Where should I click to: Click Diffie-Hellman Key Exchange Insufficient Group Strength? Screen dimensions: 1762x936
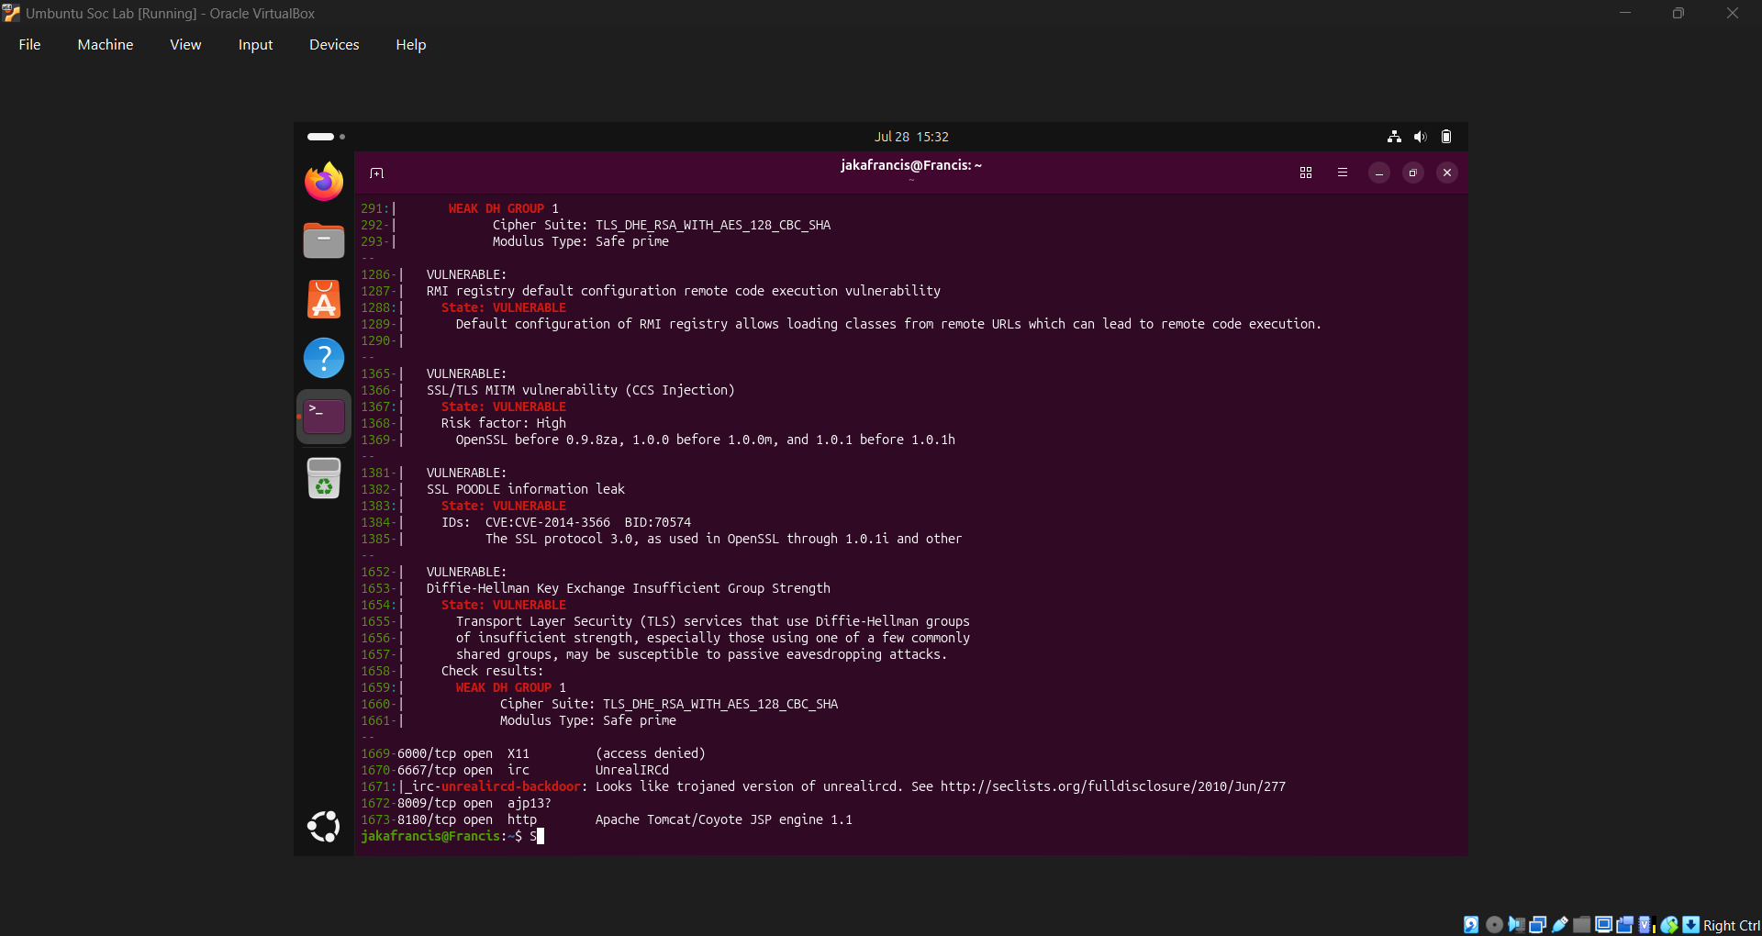tap(629, 588)
